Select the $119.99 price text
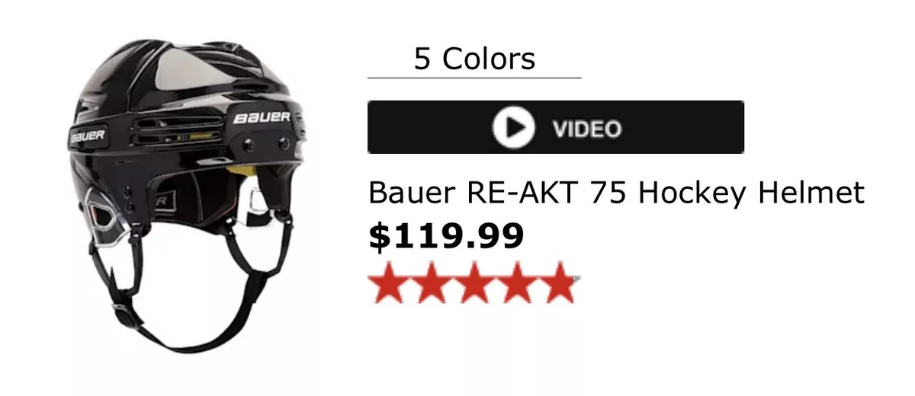The image size is (915, 396). [x=446, y=235]
